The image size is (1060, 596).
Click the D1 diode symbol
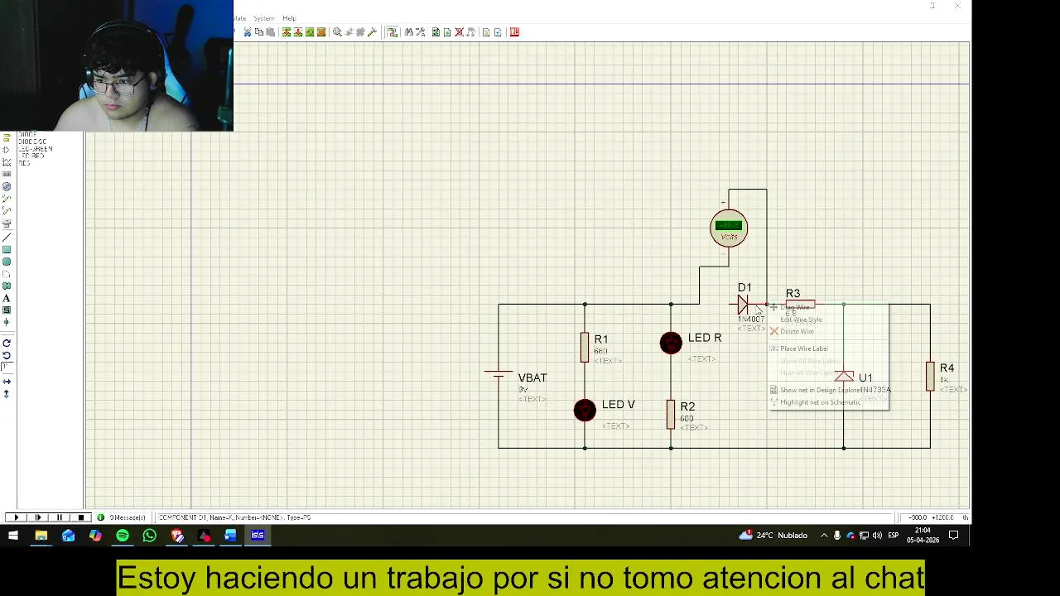pyautogui.click(x=743, y=305)
